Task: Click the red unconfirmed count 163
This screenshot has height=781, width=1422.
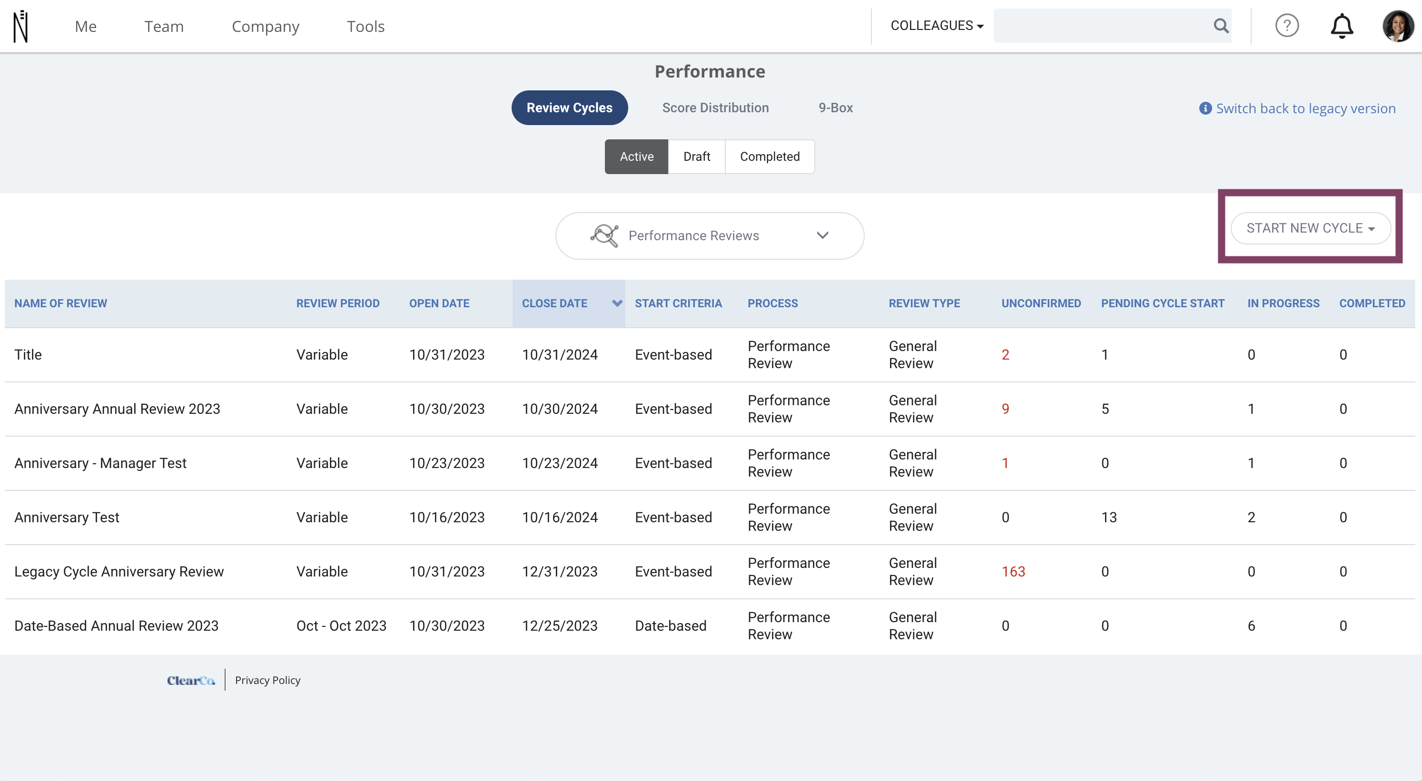Action: pos(1013,571)
